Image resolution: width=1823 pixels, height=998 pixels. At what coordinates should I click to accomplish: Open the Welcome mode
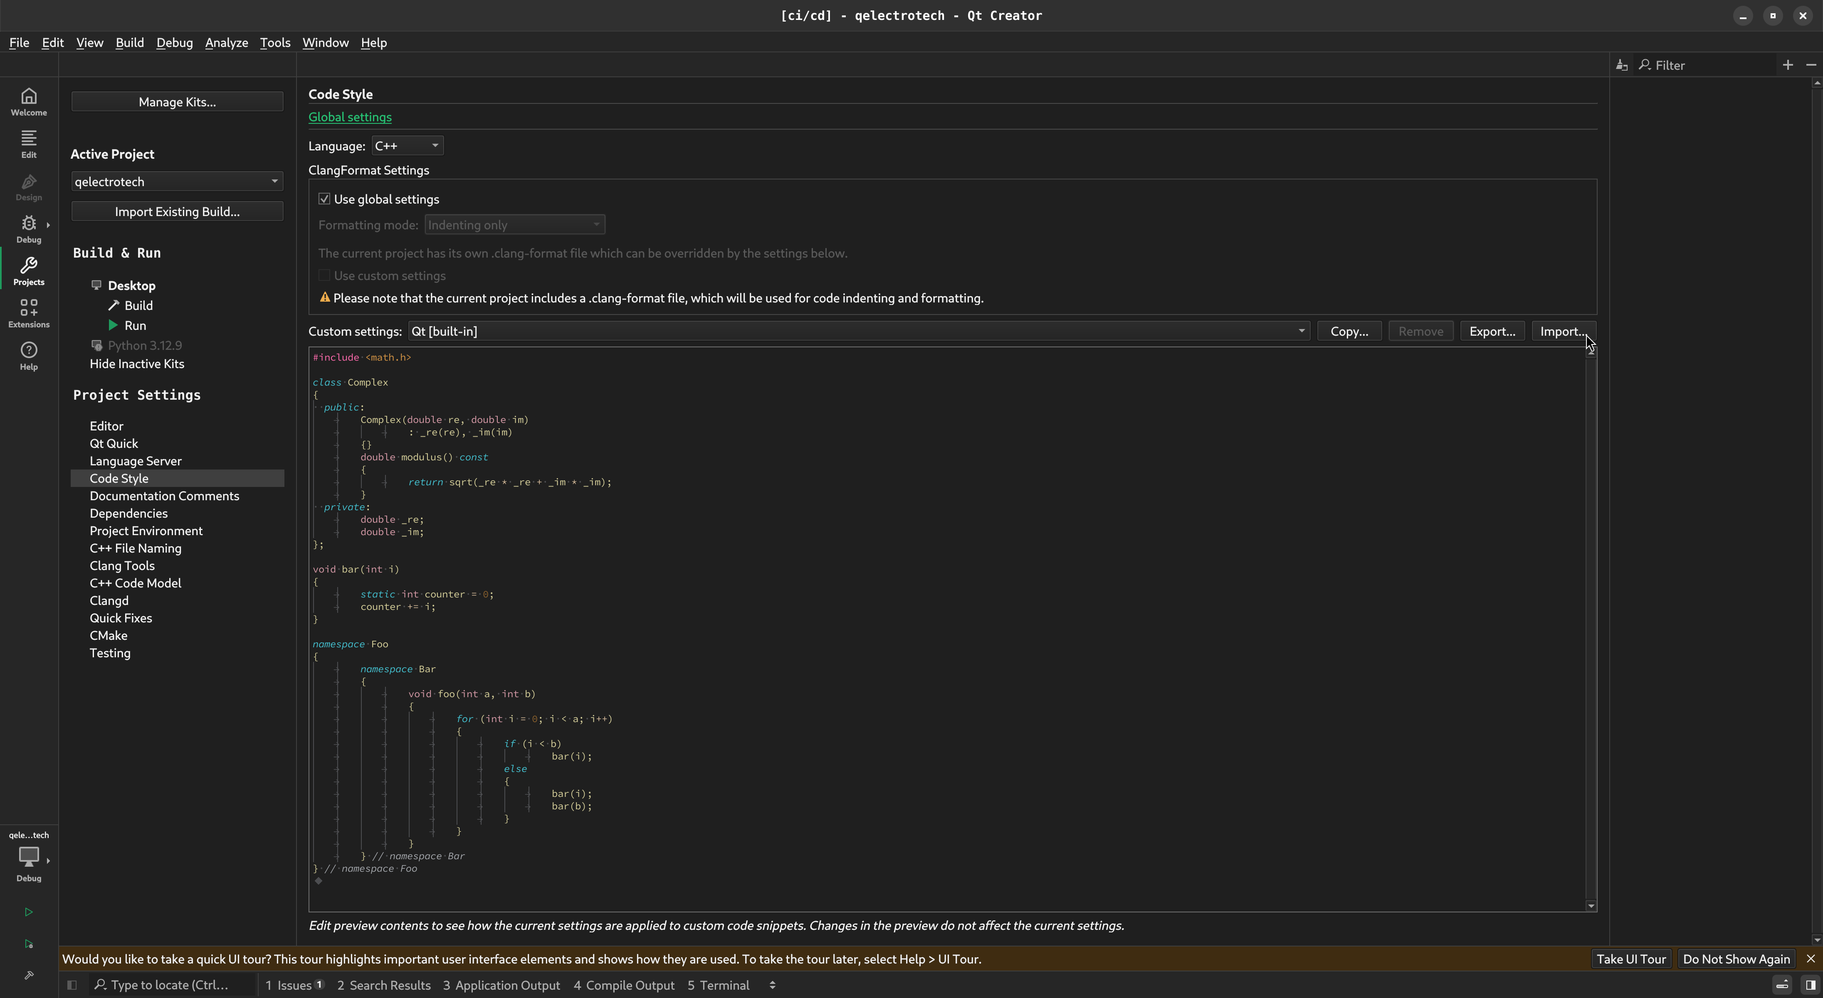28,102
